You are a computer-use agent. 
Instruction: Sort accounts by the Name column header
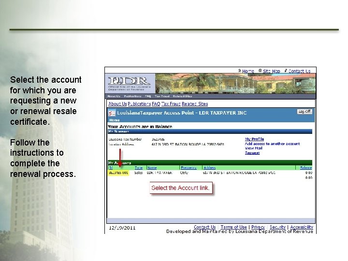pos(152,168)
